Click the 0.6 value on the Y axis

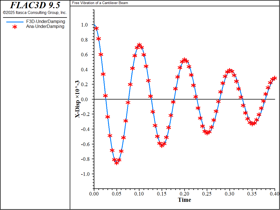[x=84, y=55]
